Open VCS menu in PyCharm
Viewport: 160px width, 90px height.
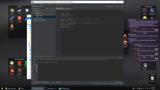point(60,4)
